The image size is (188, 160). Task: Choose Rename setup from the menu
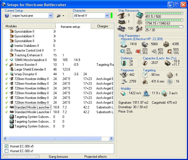pyautogui.click(x=70, y=27)
